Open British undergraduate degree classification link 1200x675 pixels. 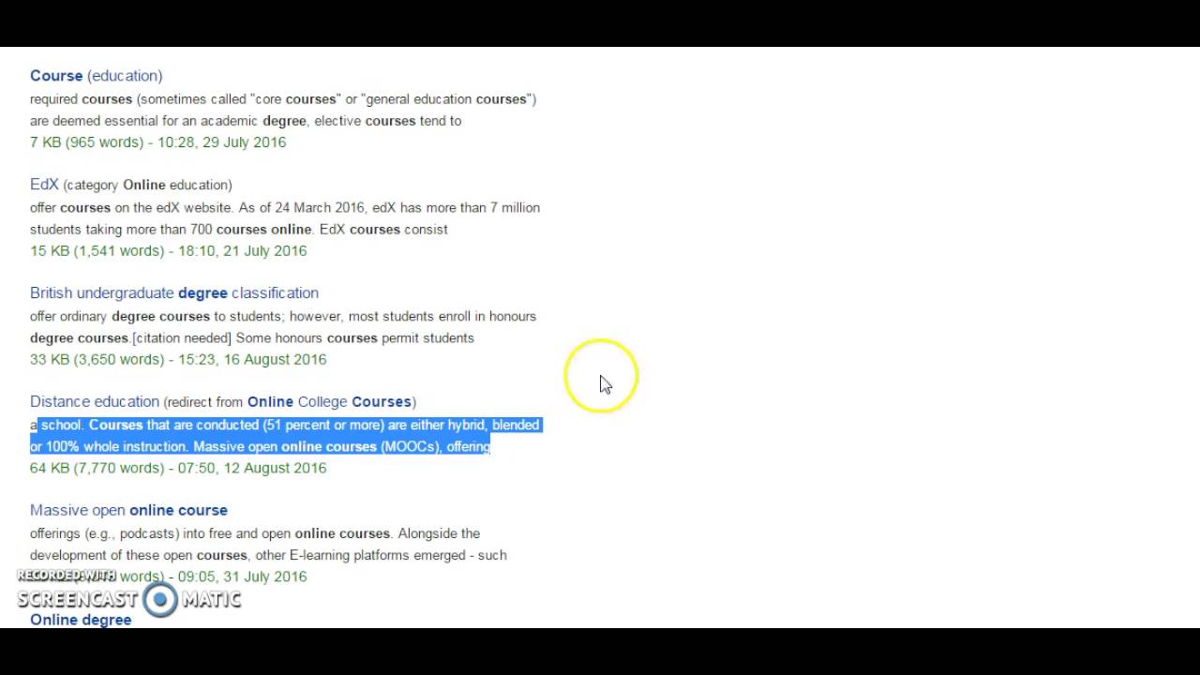click(x=174, y=293)
